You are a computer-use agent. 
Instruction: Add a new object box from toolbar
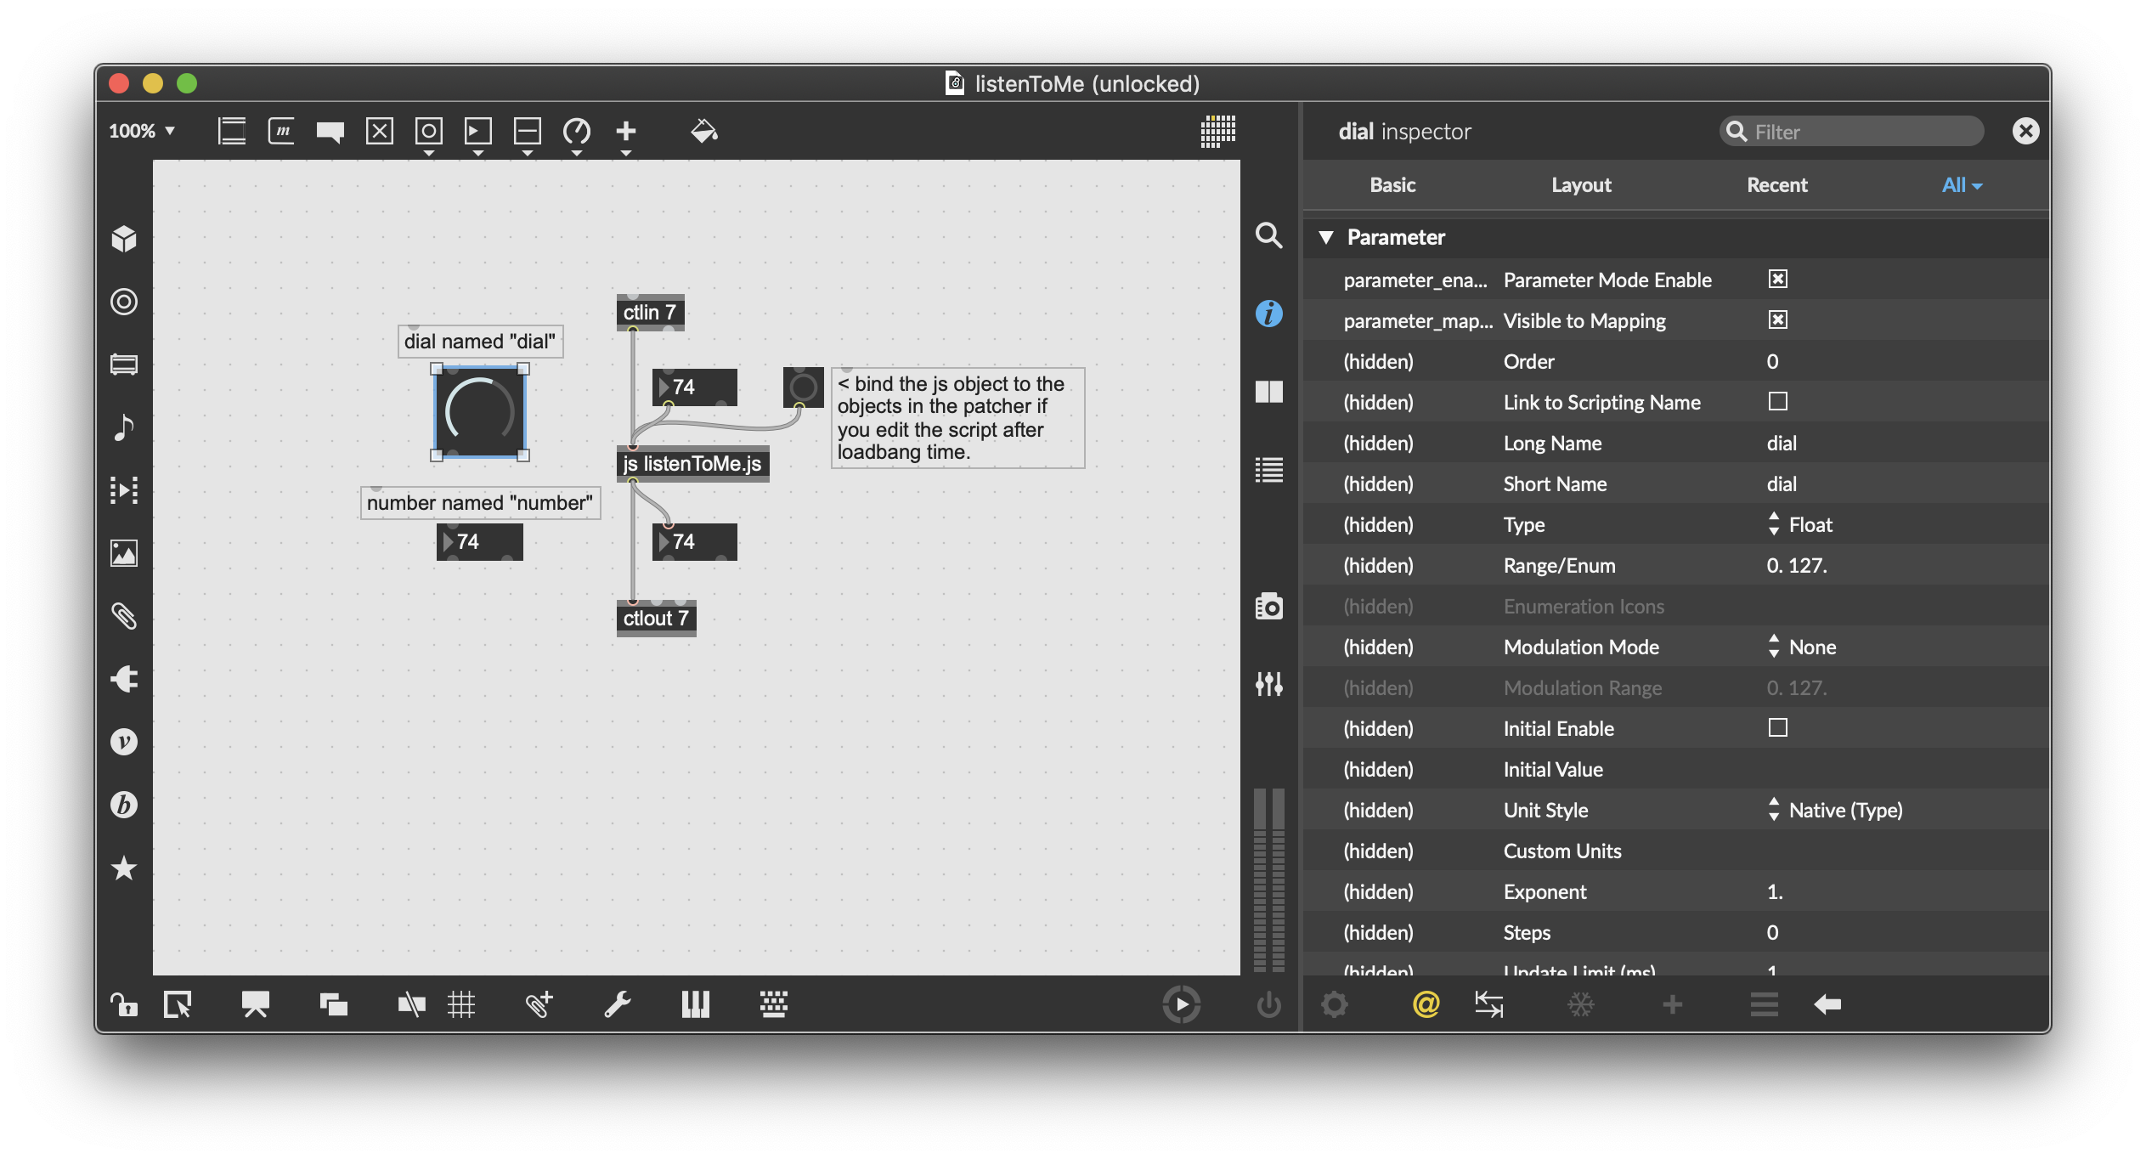tap(232, 131)
